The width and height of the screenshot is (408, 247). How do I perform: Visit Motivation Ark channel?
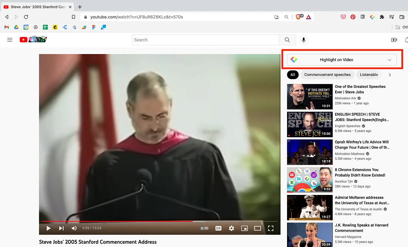(x=345, y=98)
